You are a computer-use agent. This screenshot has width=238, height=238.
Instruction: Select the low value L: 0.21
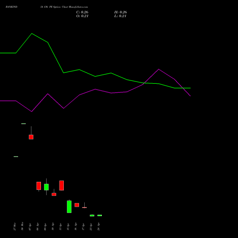point(120,16)
